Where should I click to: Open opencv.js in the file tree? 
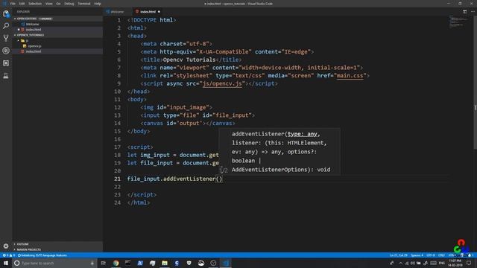[x=58, y=46]
